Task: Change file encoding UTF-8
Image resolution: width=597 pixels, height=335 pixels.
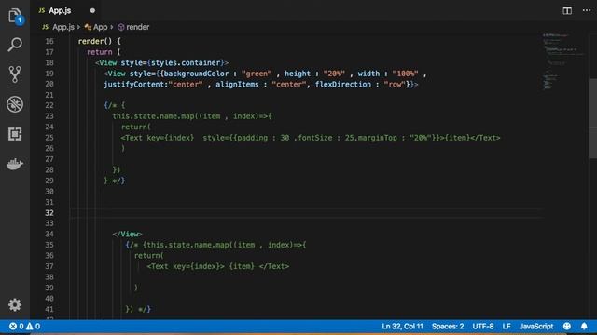Action: (483, 327)
